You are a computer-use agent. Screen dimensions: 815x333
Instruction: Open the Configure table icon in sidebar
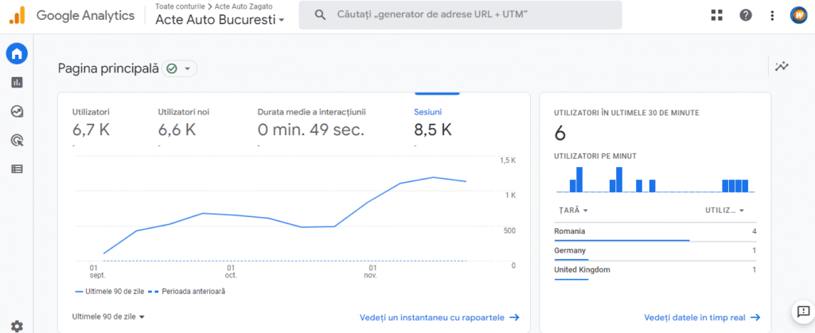click(17, 168)
